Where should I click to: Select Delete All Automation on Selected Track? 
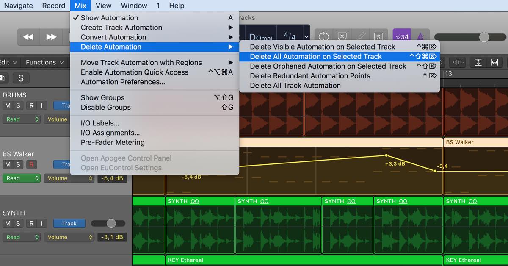point(316,56)
